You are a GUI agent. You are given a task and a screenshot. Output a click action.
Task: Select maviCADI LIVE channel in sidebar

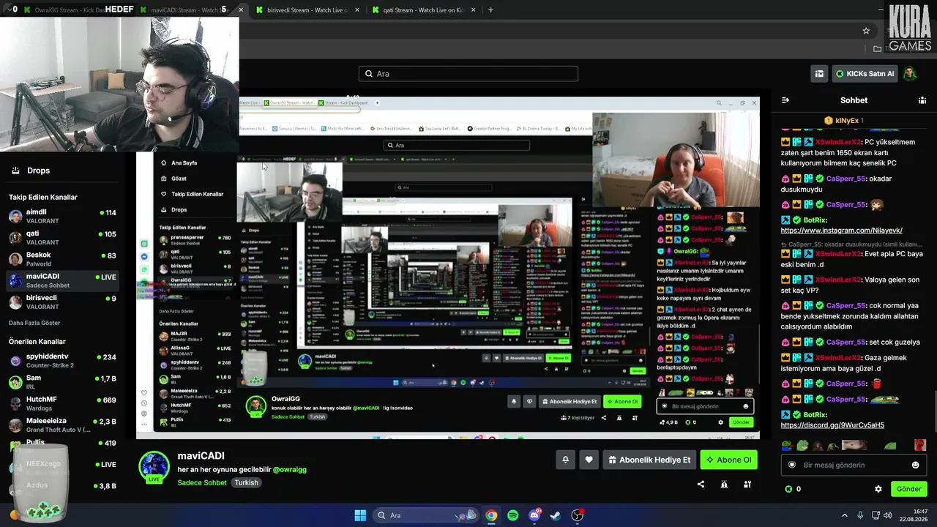click(62, 280)
